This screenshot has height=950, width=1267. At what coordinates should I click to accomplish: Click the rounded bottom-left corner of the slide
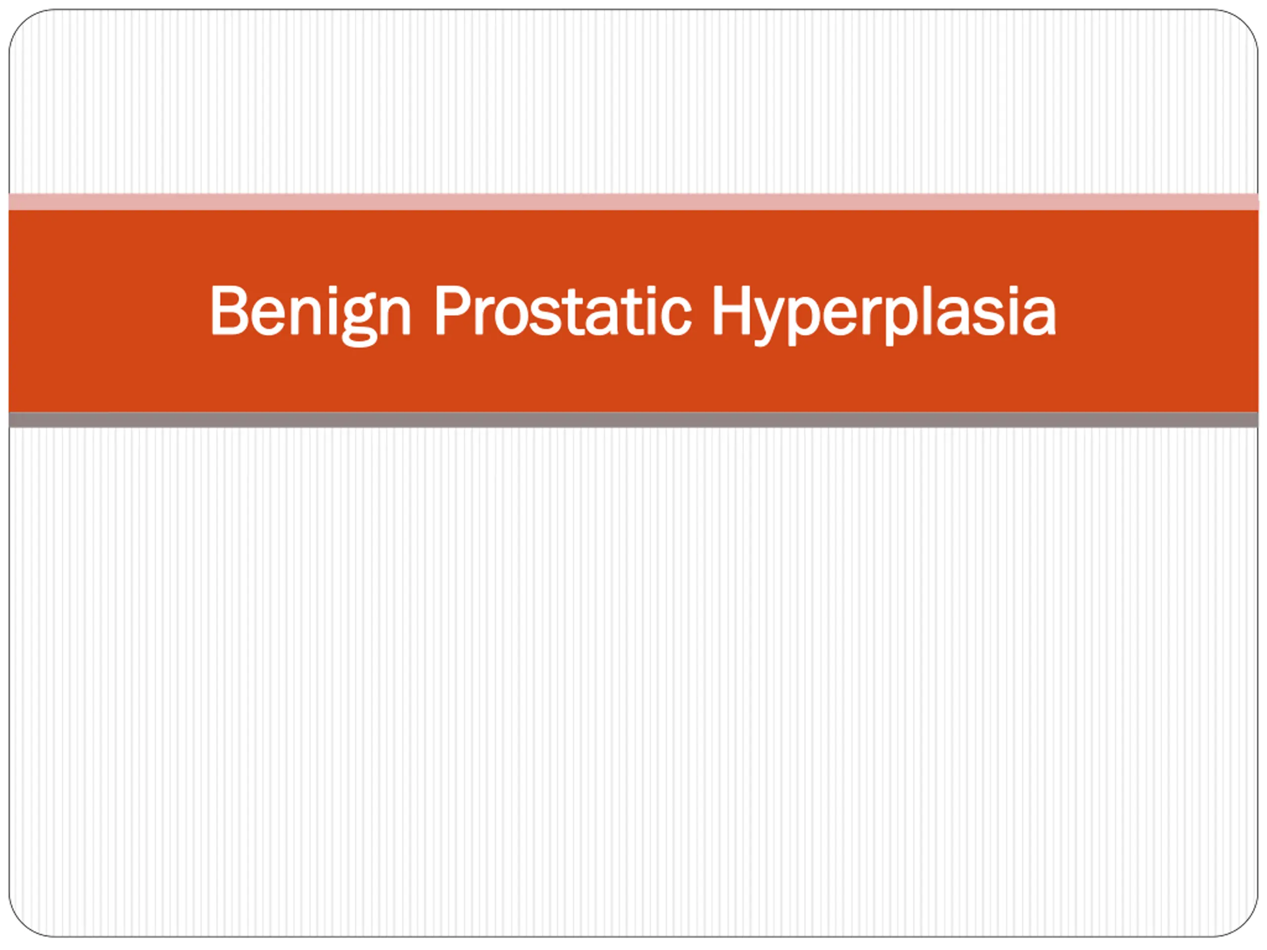pos(26,920)
